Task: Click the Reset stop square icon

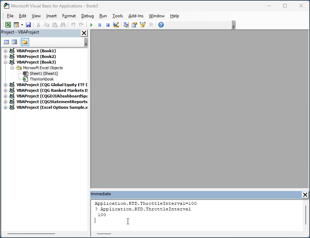Action: (x=108, y=25)
